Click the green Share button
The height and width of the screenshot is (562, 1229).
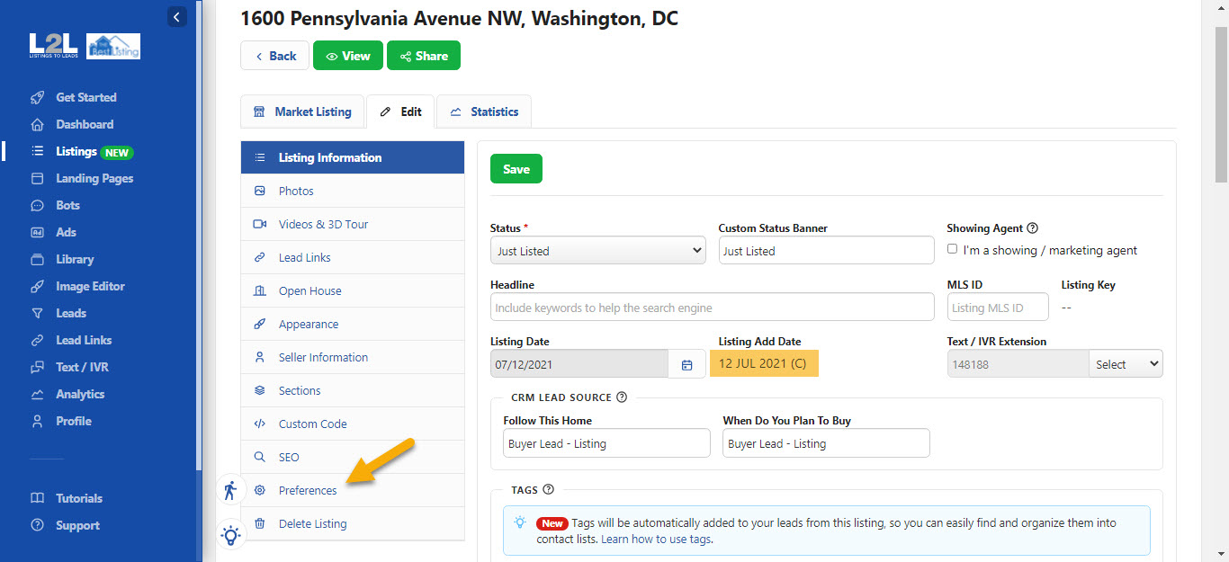pos(423,56)
